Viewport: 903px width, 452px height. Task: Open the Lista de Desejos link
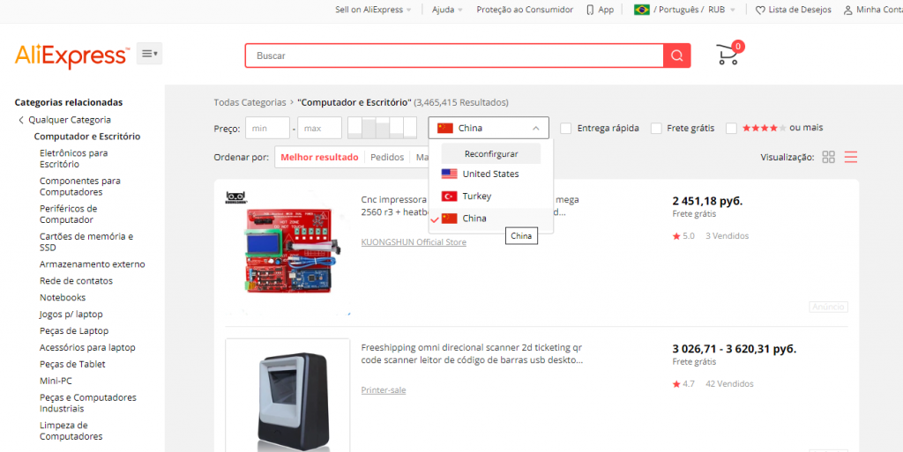800,10
